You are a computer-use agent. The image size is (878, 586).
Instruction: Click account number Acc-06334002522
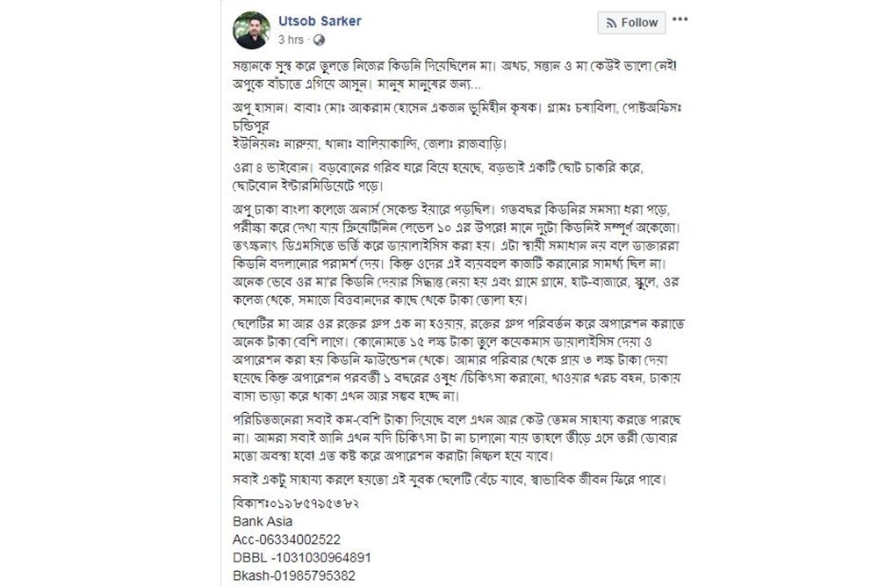point(286,539)
